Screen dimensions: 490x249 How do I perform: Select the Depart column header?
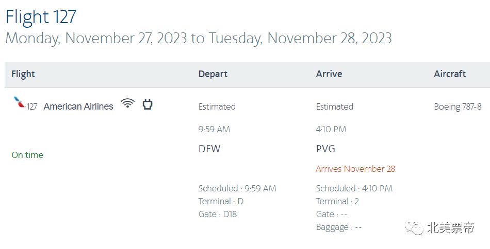tap(213, 74)
